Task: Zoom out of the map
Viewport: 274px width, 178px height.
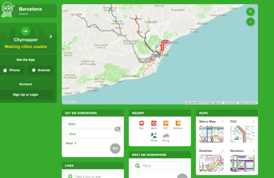Action: point(250,22)
